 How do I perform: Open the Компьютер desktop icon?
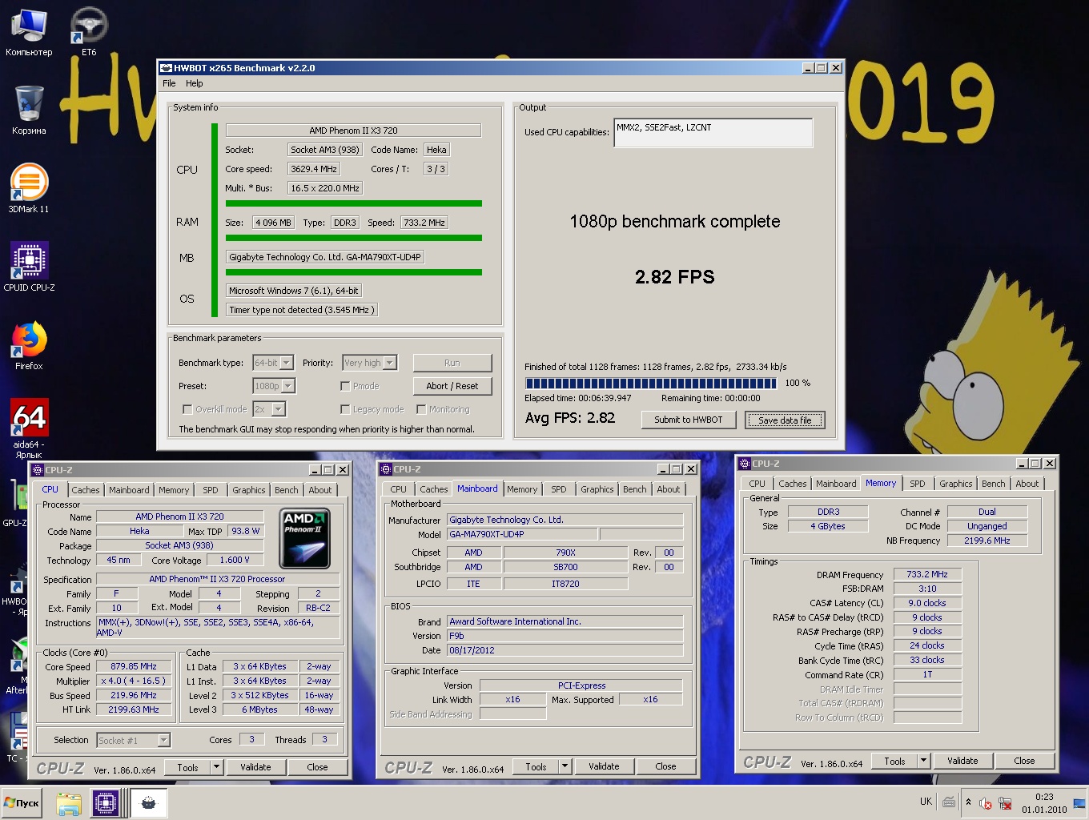(29, 33)
